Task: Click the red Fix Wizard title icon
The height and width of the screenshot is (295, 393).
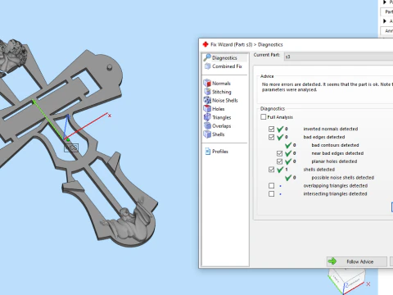Action: [x=206, y=44]
